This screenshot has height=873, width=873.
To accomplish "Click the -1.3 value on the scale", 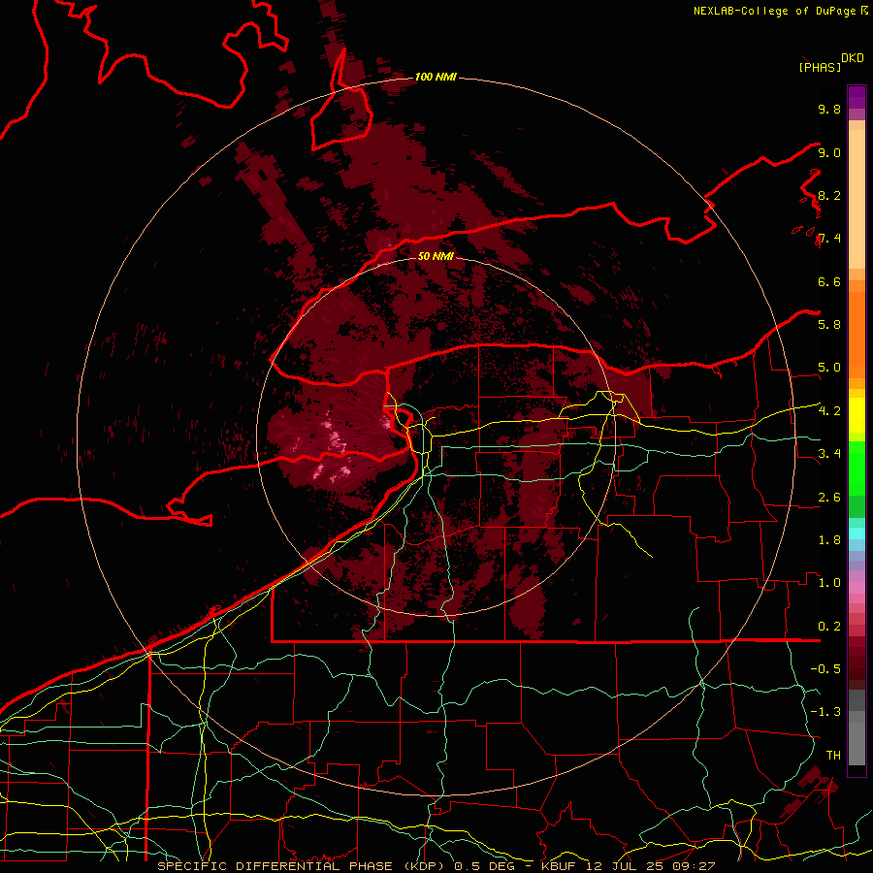I will coord(825,712).
